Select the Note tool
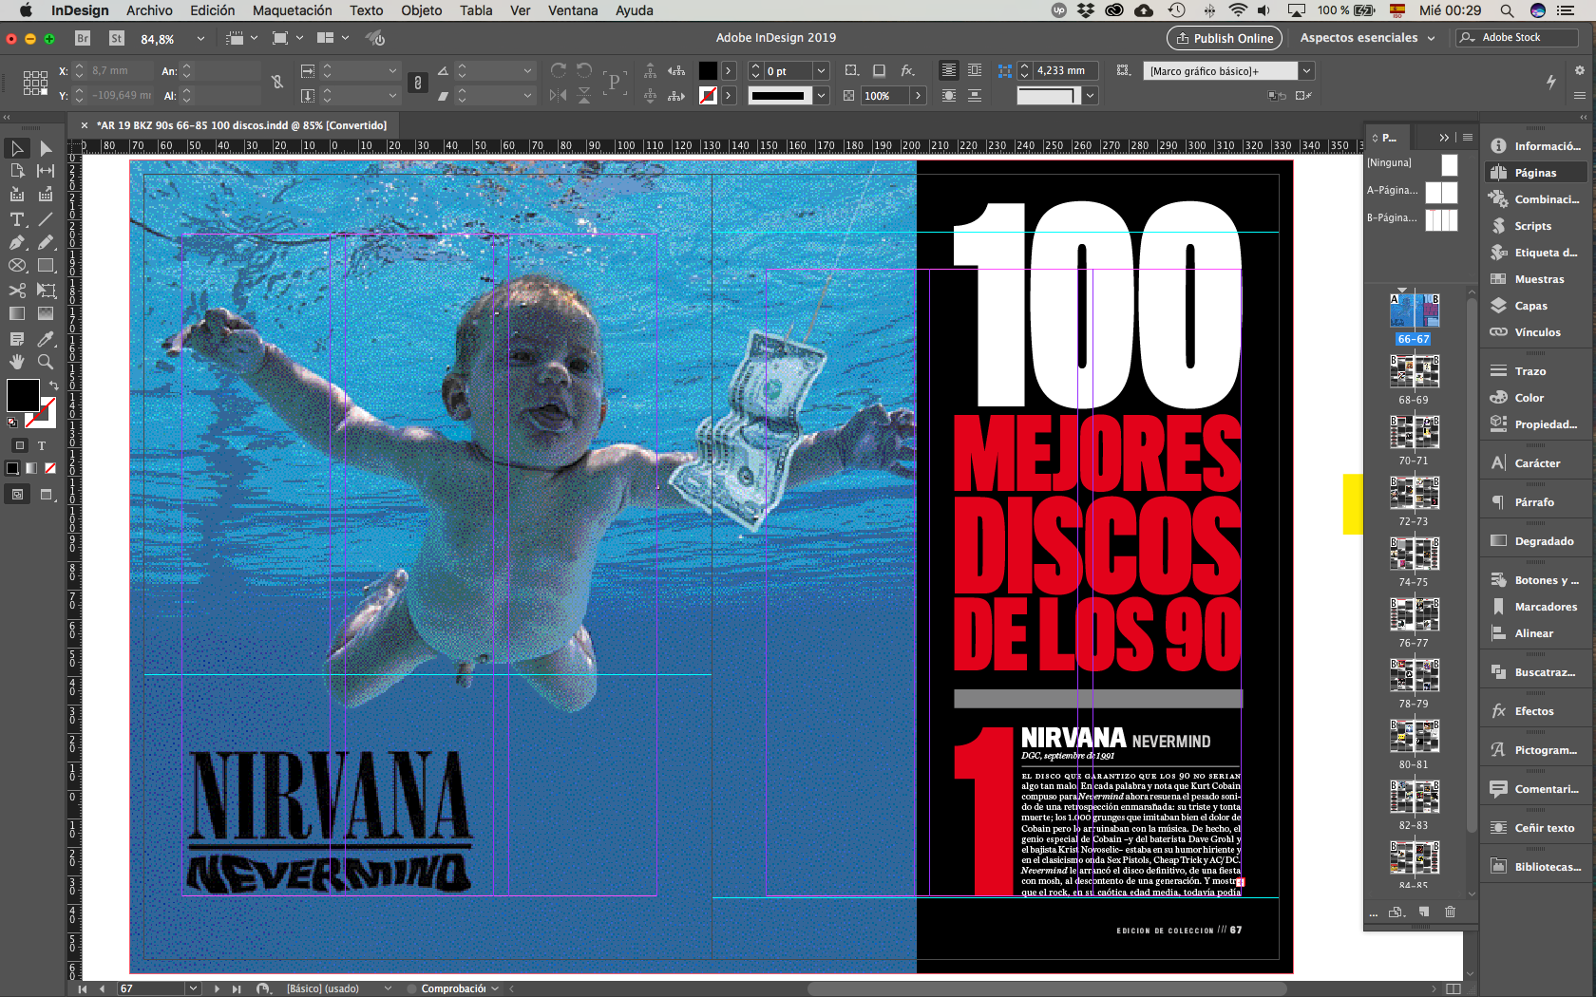1596x997 pixels. 17,339
